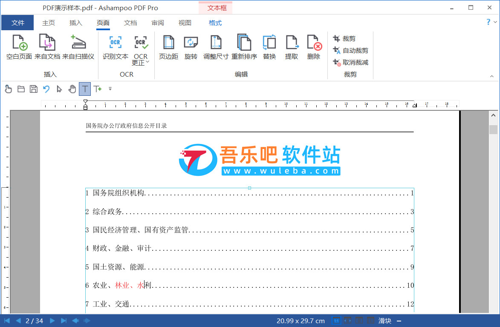Go to last page

pos(64,321)
